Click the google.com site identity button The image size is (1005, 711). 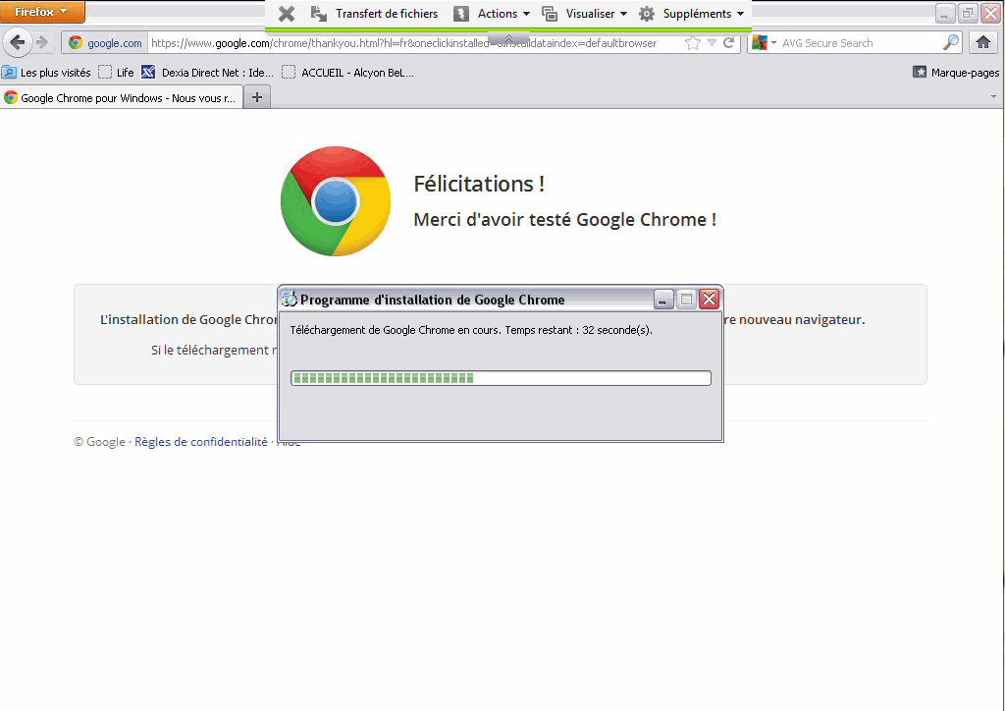click(106, 43)
